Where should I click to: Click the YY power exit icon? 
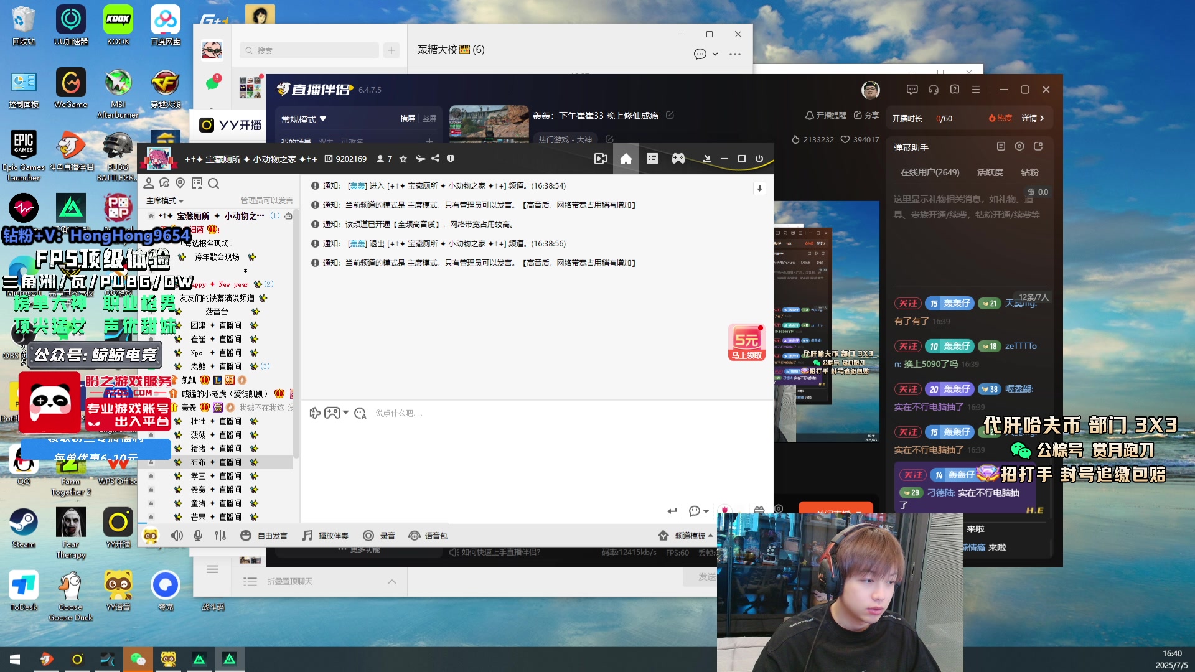759,159
